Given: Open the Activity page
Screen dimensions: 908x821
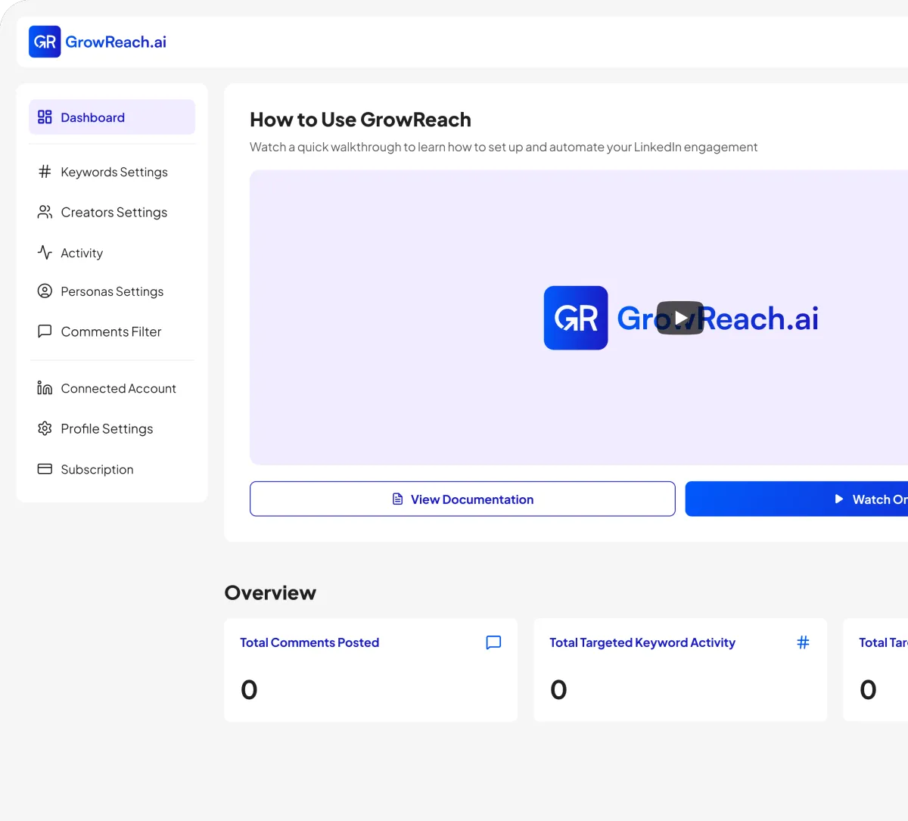Looking at the screenshot, I should pyautogui.click(x=112, y=253).
